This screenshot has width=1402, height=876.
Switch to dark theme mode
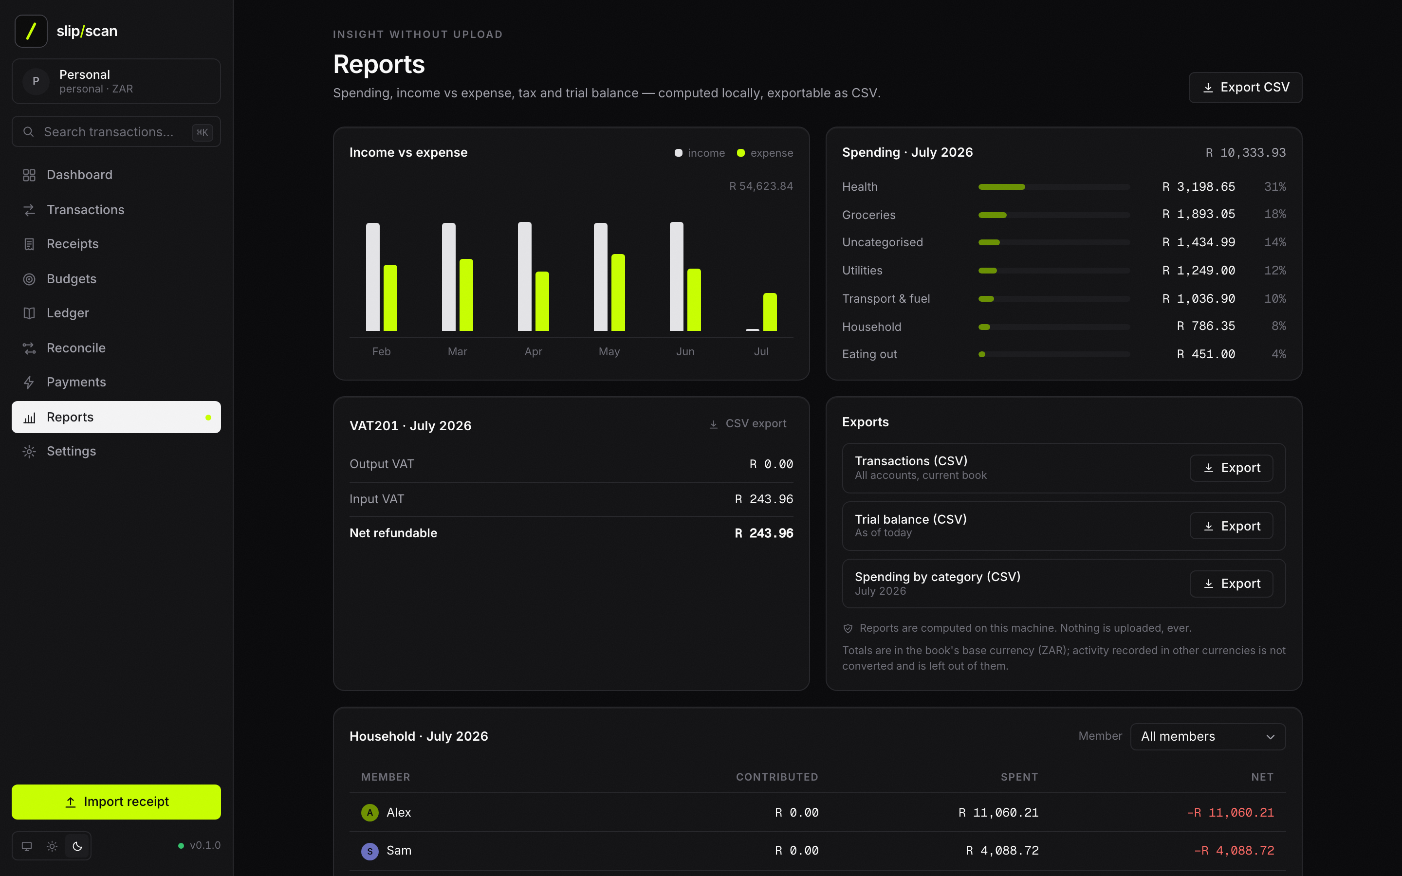[x=77, y=846]
